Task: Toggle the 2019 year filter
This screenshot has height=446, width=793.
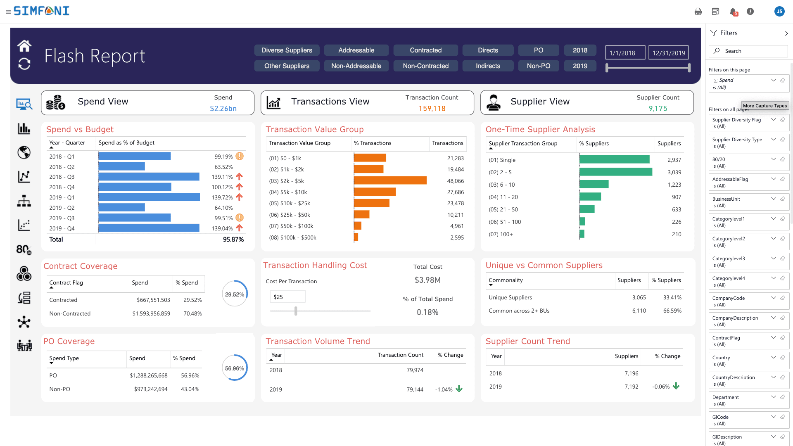Action: coord(580,66)
